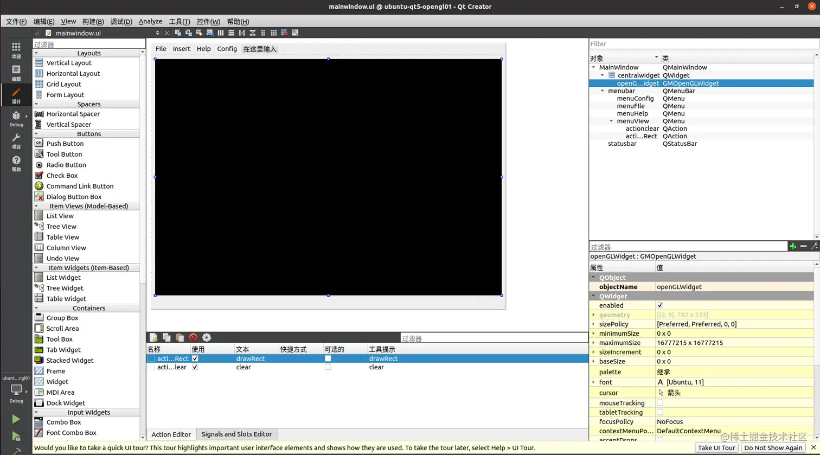Collapse the Layouts section in widget box
Viewport: 820px width, 455px height.
tap(37, 53)
